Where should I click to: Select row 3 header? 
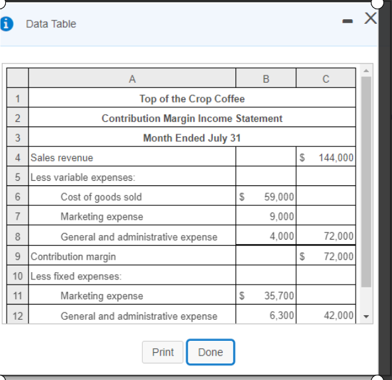17,137
